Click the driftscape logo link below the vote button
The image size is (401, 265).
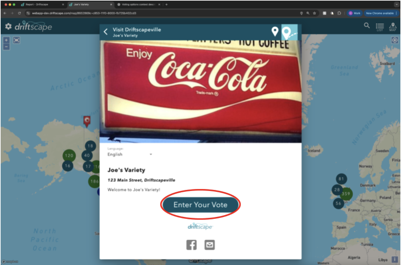coord(200,226)
